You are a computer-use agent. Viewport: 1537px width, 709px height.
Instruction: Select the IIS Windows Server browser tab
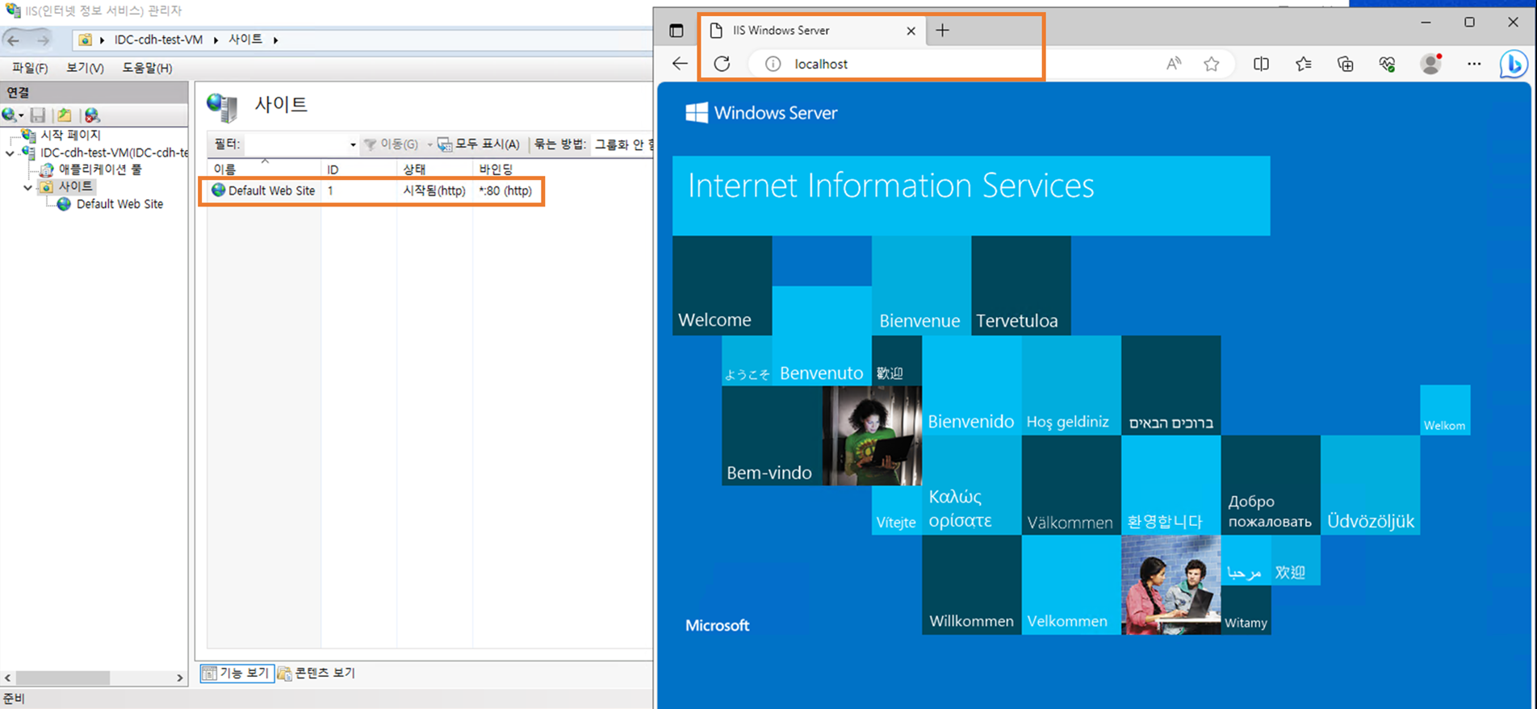pyautogui.click(x=811, y=31)
